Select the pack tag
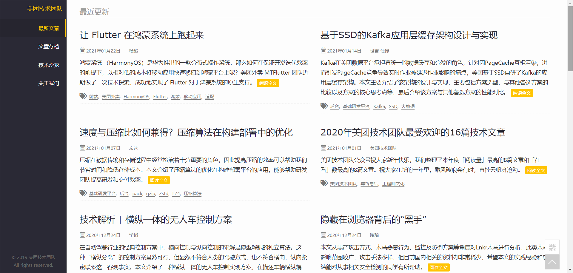This screenshot has height=273, width=573. click(137, 194)
